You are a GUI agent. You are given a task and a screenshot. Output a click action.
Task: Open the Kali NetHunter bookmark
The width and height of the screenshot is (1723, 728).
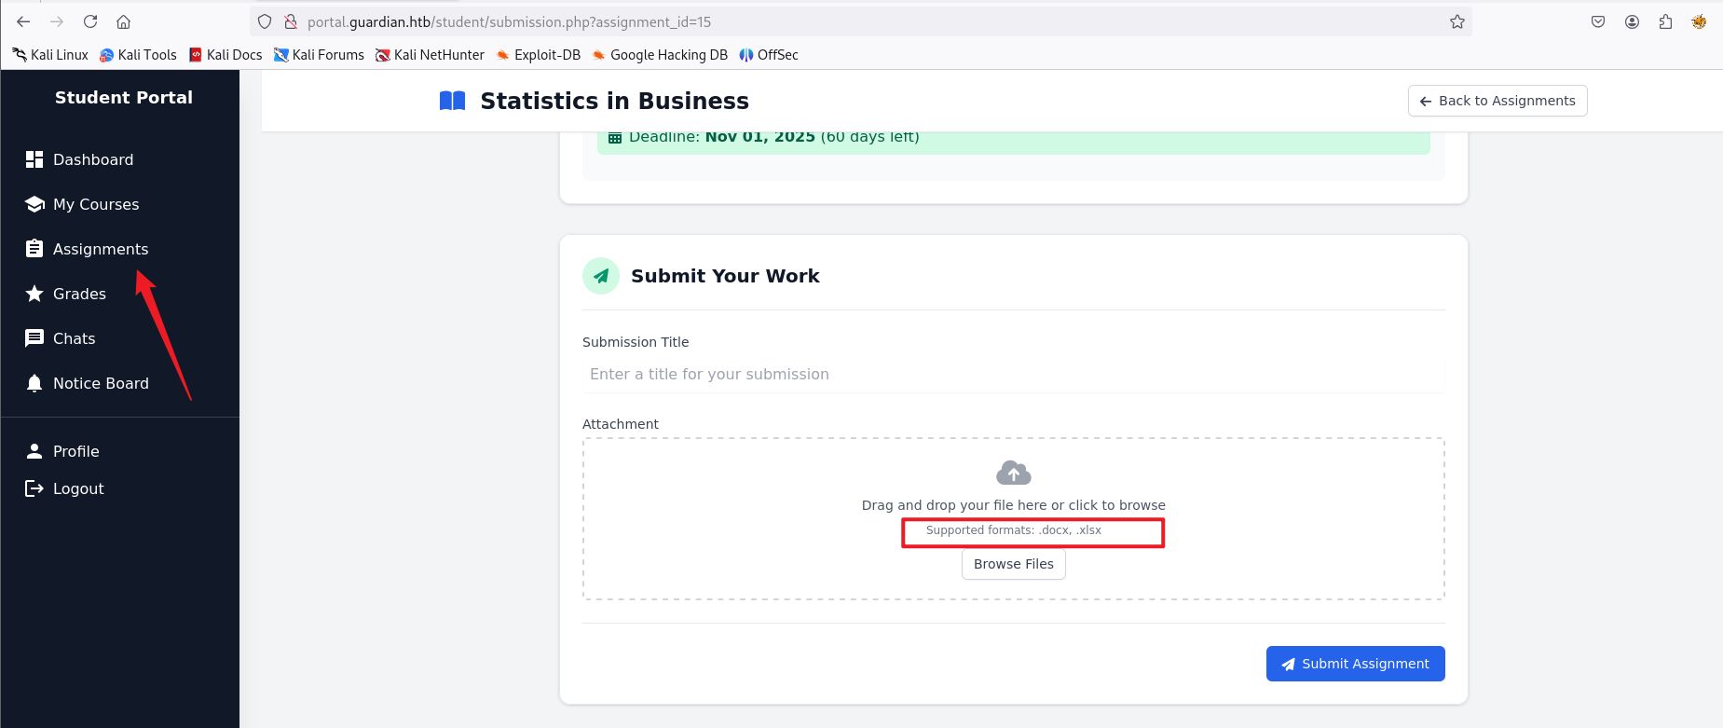(430, 55)
